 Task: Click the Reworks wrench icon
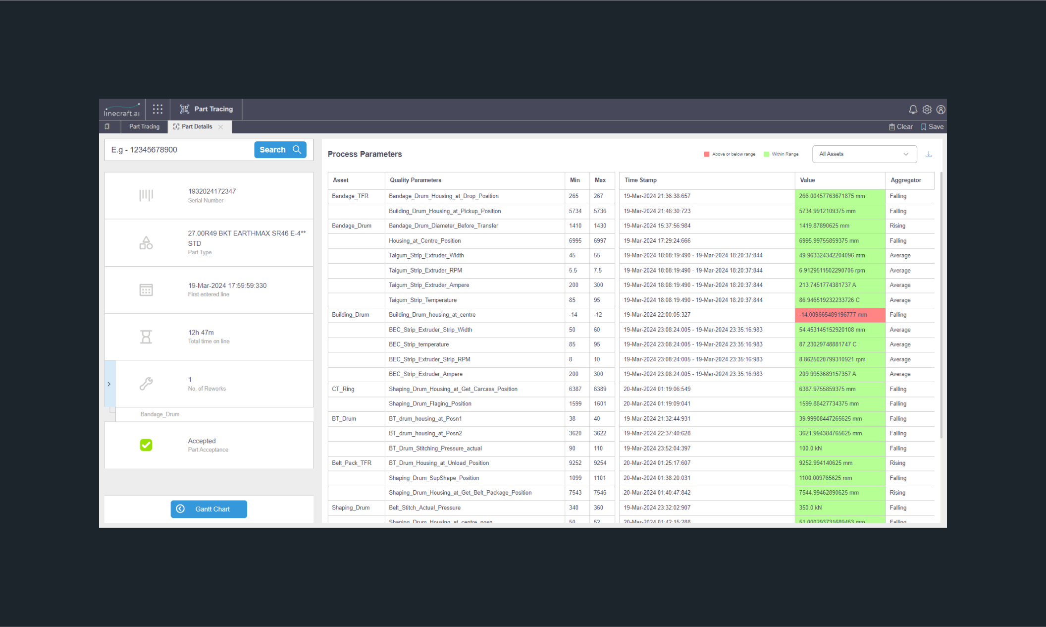(x=146, y=384)
